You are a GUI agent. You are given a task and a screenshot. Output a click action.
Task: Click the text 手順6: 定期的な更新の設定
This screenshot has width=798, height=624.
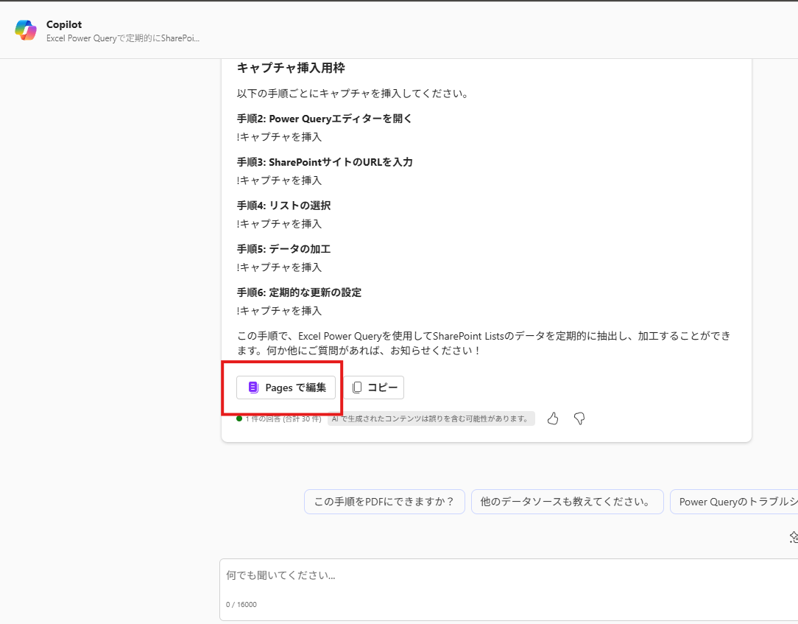pyautogui.click(x=299, y=292)
